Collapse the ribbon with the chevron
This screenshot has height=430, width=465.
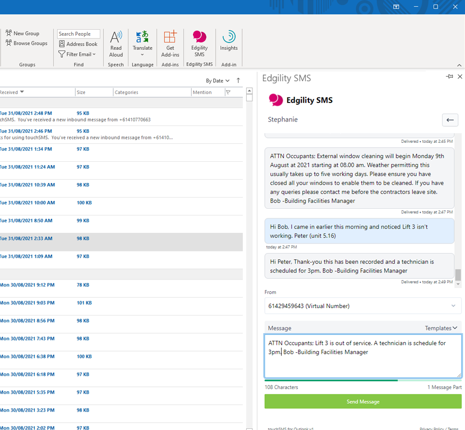459,65
